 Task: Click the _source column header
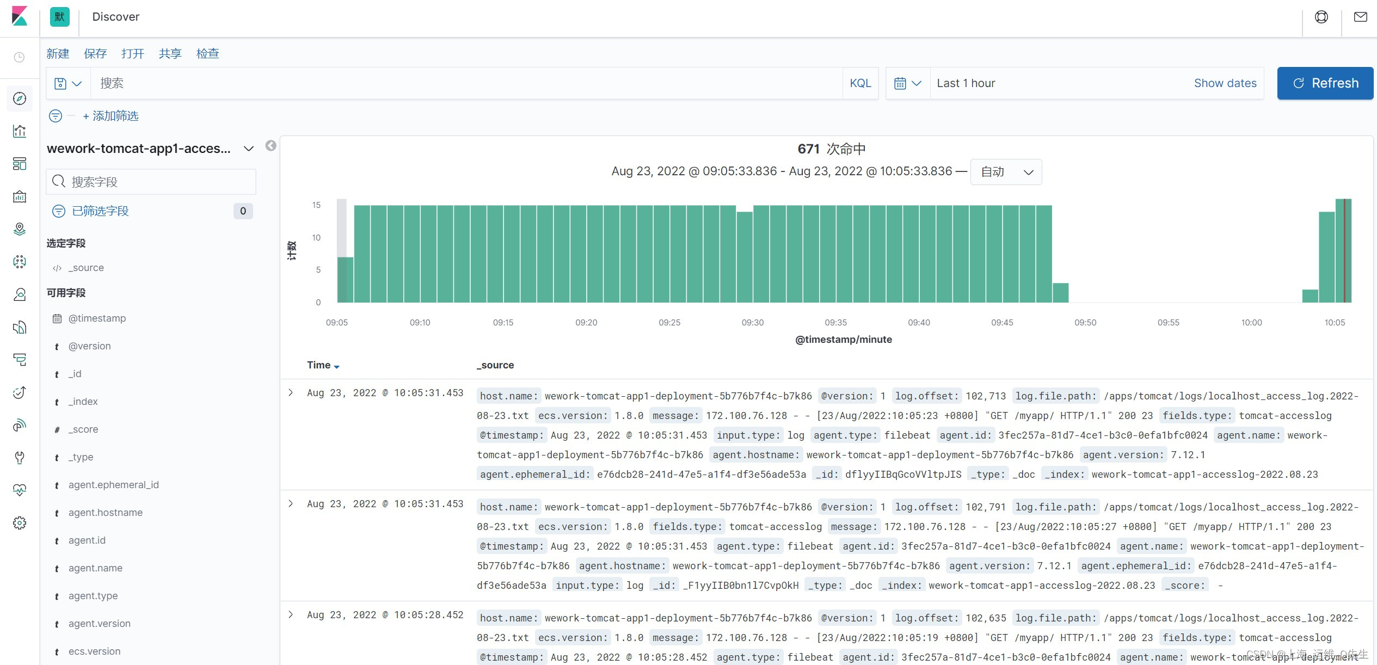tap(495, 365)
